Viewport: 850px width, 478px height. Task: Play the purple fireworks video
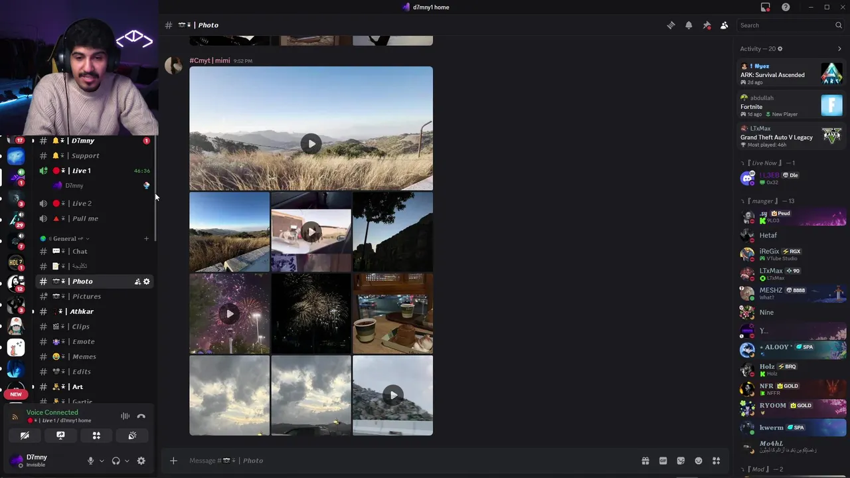229,314
